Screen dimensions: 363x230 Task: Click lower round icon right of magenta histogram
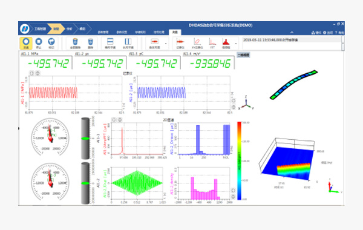[x=233, y=197]
